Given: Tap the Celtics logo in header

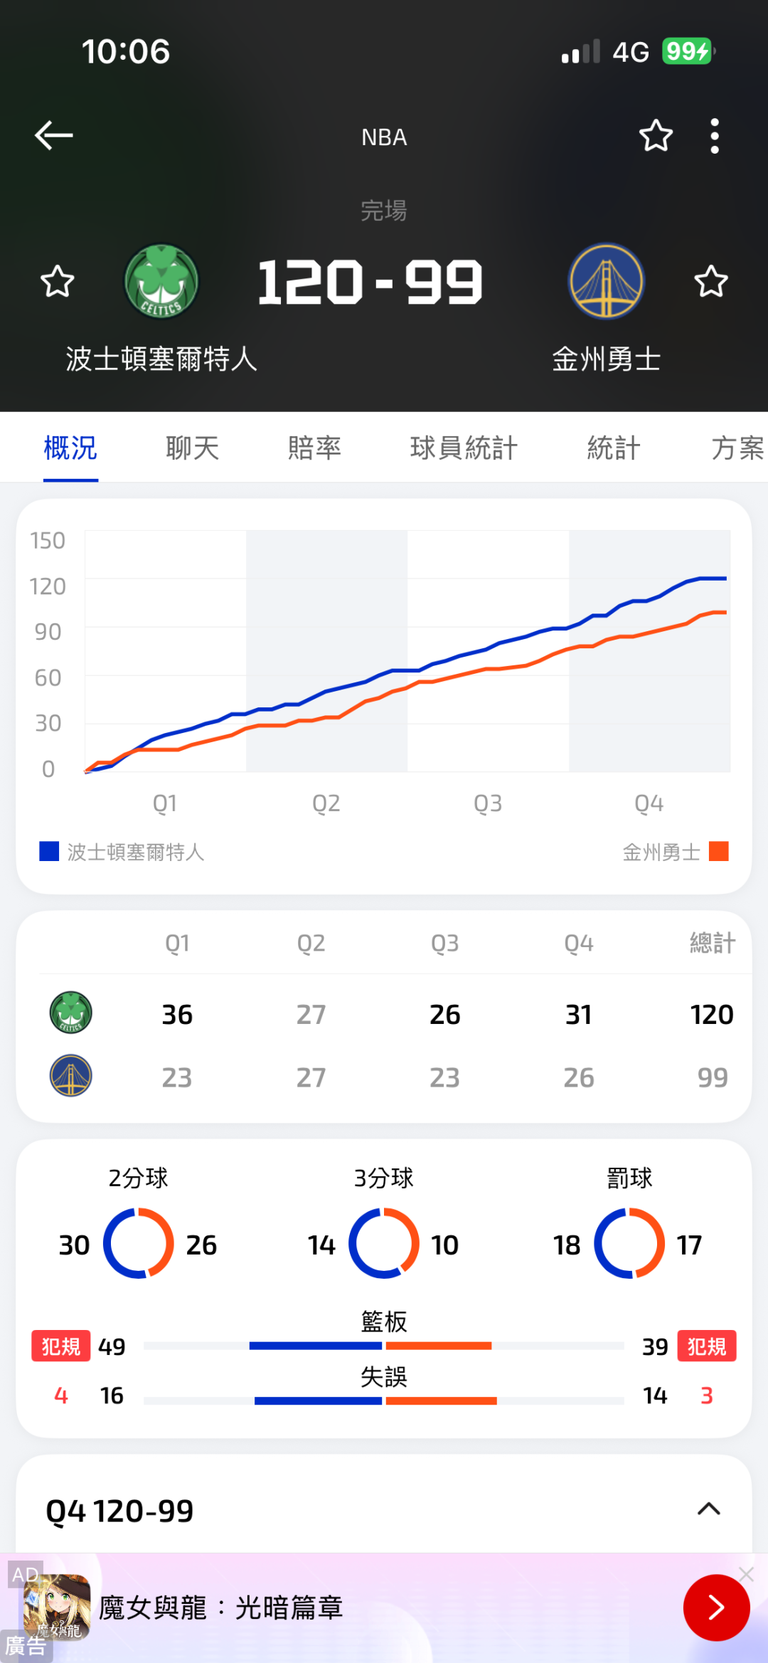Looking at the screenshot, I should pyautogui.click(x=161, y=282).
